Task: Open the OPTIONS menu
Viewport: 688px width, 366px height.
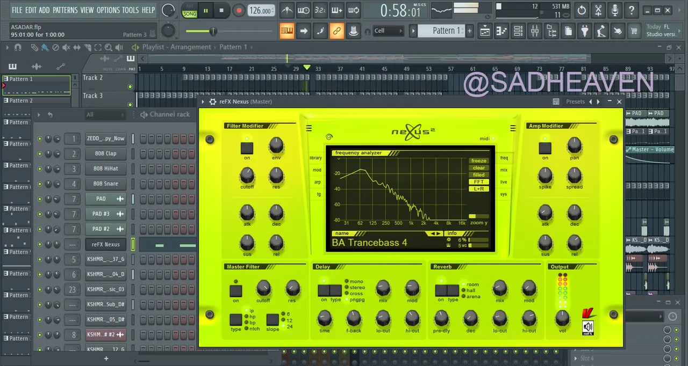Action: pyautogui.click(x=108, y=10)
